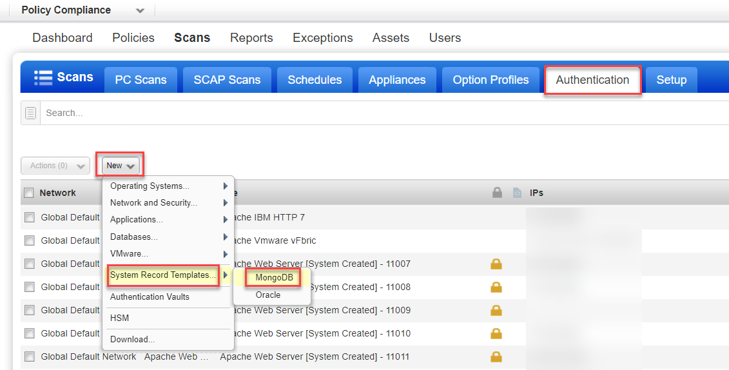This screenshot has height=370, width=729.
Task: Choose MongoDB from System Record Templates submenu
Action: [273, 277]
